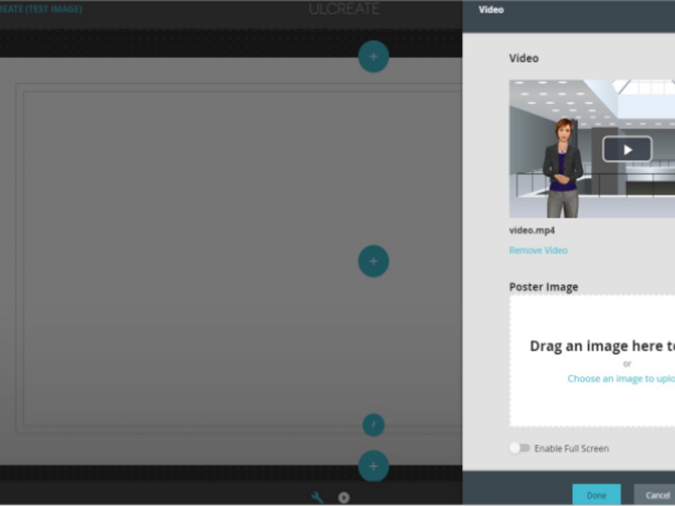Click the pencil edit icon on canvas
Viewport: 675px width, 506px height.
click(x=373, y=425)
